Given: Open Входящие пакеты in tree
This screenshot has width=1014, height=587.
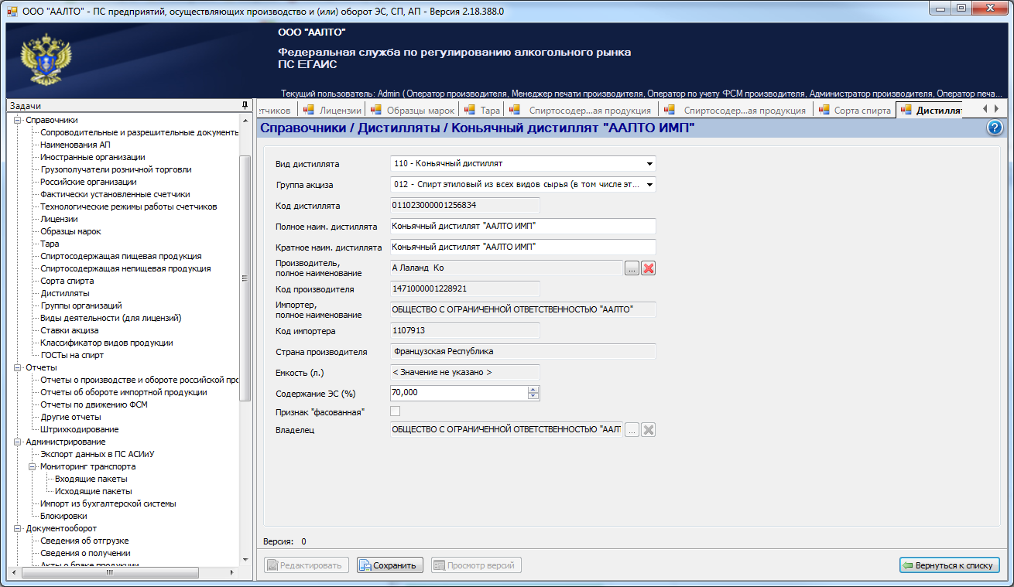Looking at the screenshot, I should tap(91, 479).
